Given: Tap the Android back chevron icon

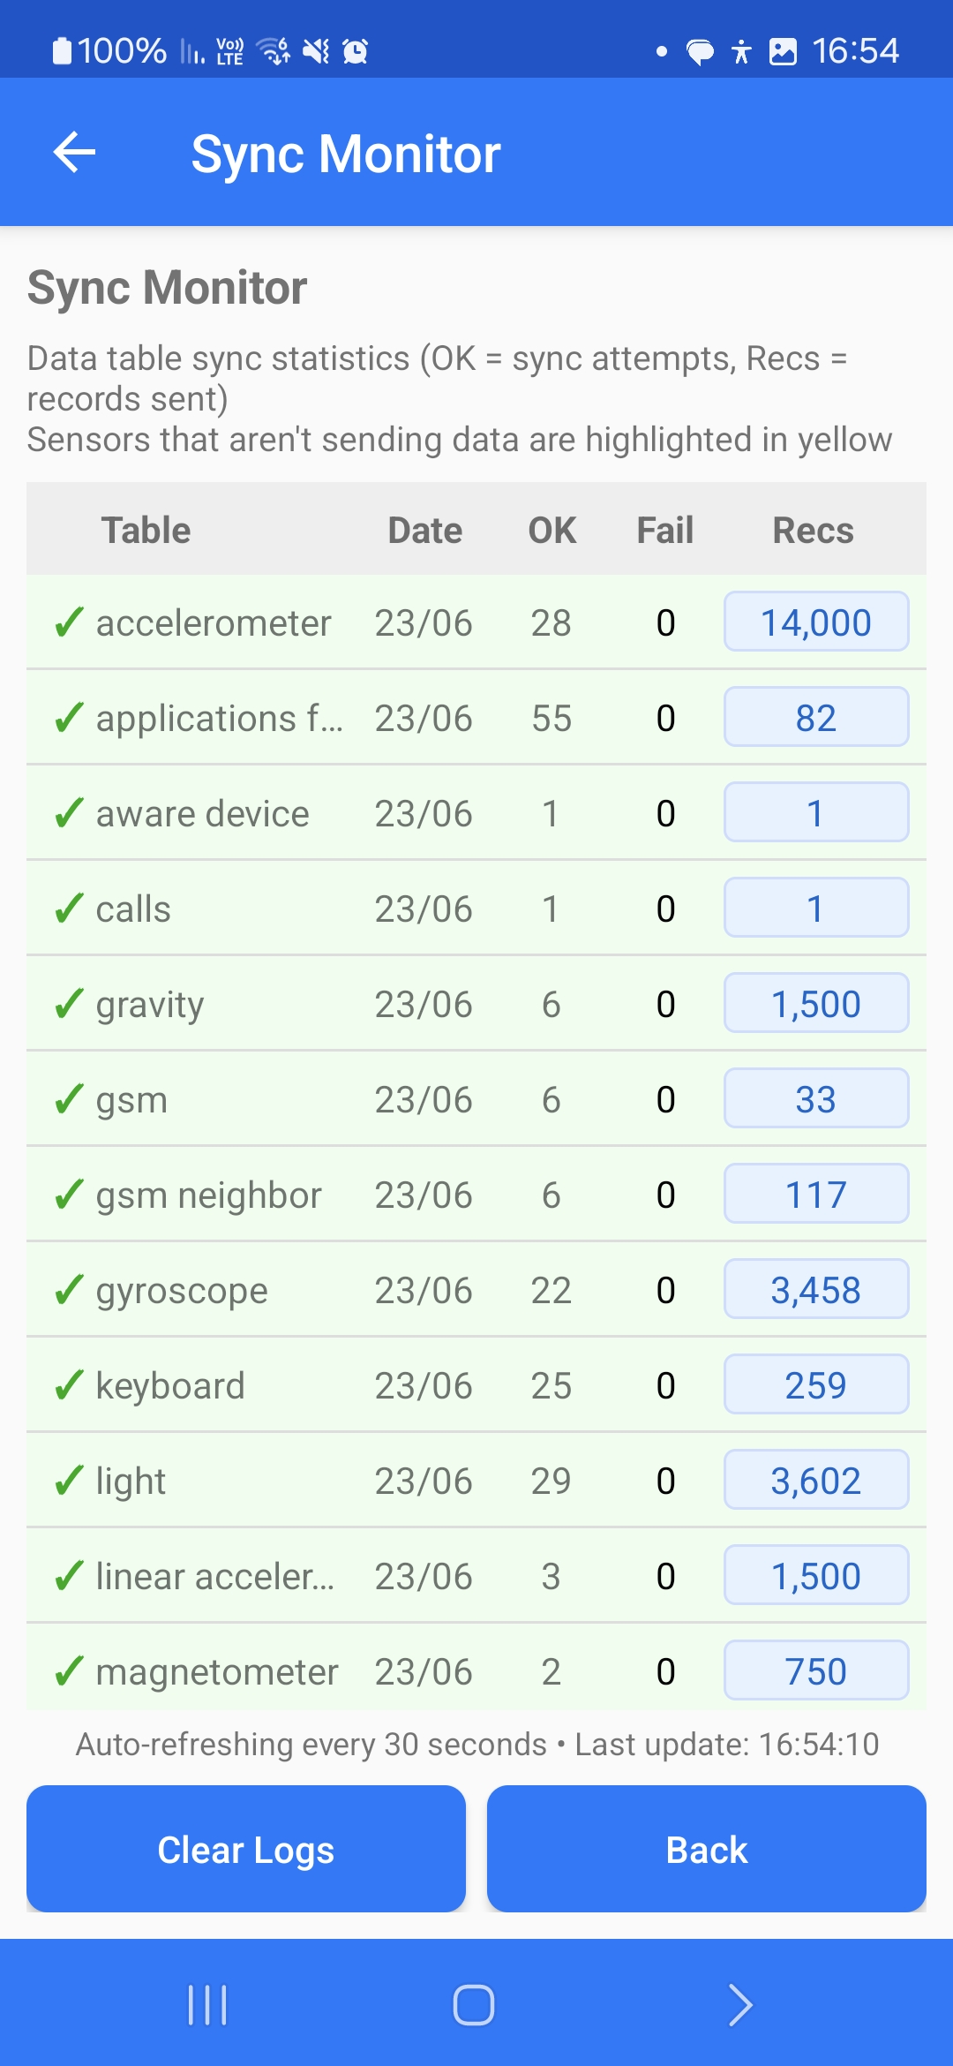Looking at the screenshot, I should [739, 2005].
